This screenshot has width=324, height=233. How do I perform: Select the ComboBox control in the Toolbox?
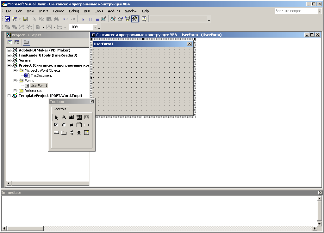79,117
